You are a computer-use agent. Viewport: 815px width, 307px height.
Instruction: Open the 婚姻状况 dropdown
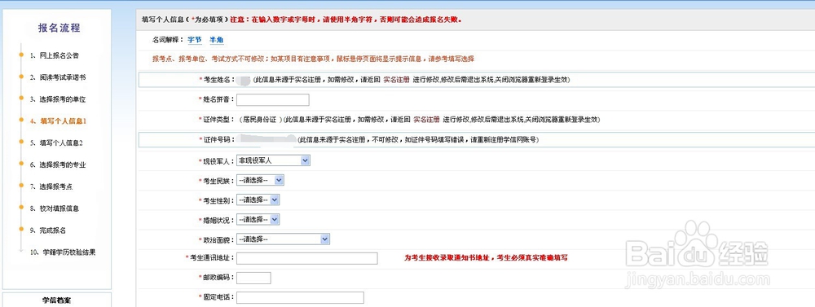[258, 220]
